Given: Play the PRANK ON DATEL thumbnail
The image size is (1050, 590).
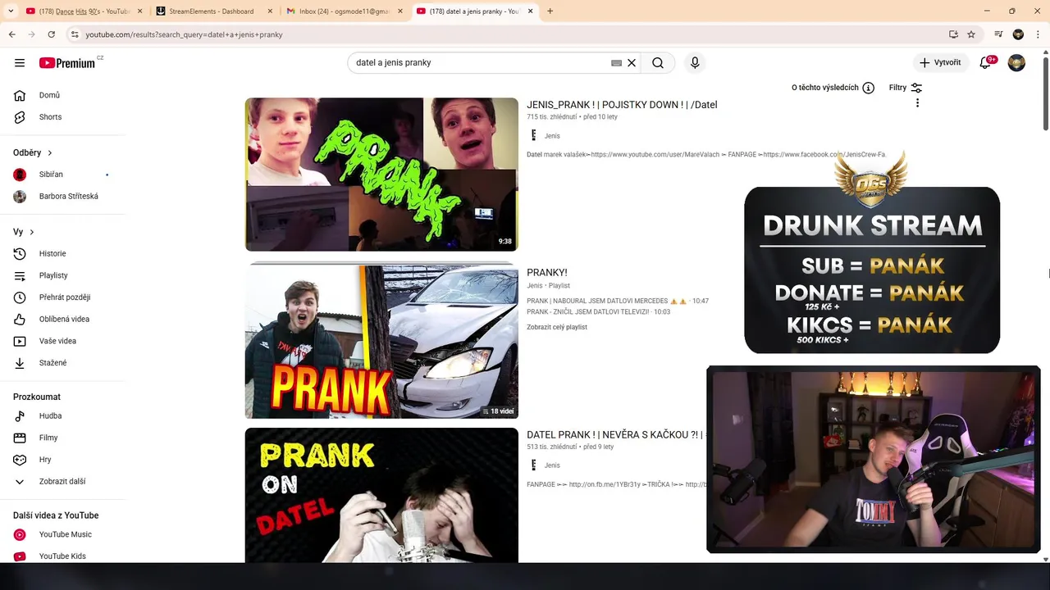Looking at the screenshot, I should (381, 495).
